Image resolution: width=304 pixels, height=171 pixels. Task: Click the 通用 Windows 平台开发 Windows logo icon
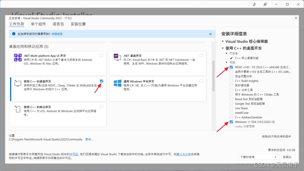tap(117, 83)
